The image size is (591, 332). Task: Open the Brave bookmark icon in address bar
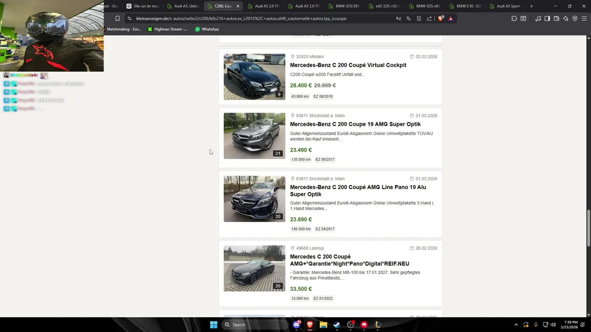[x=117, y=18]
